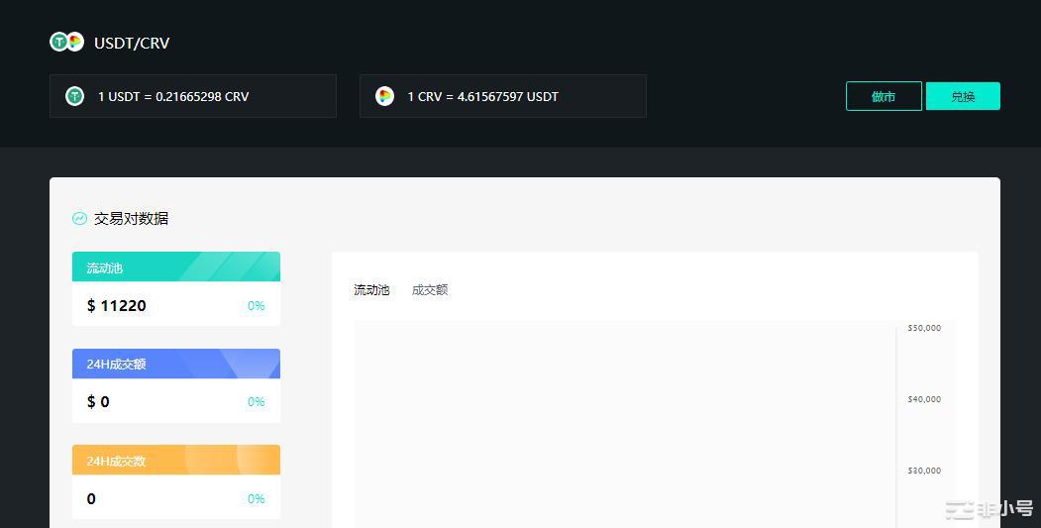Viewport: 1041px width, 528px height.
Task: Open the 做市 market-making button
Action: click(x=884, y=96)
